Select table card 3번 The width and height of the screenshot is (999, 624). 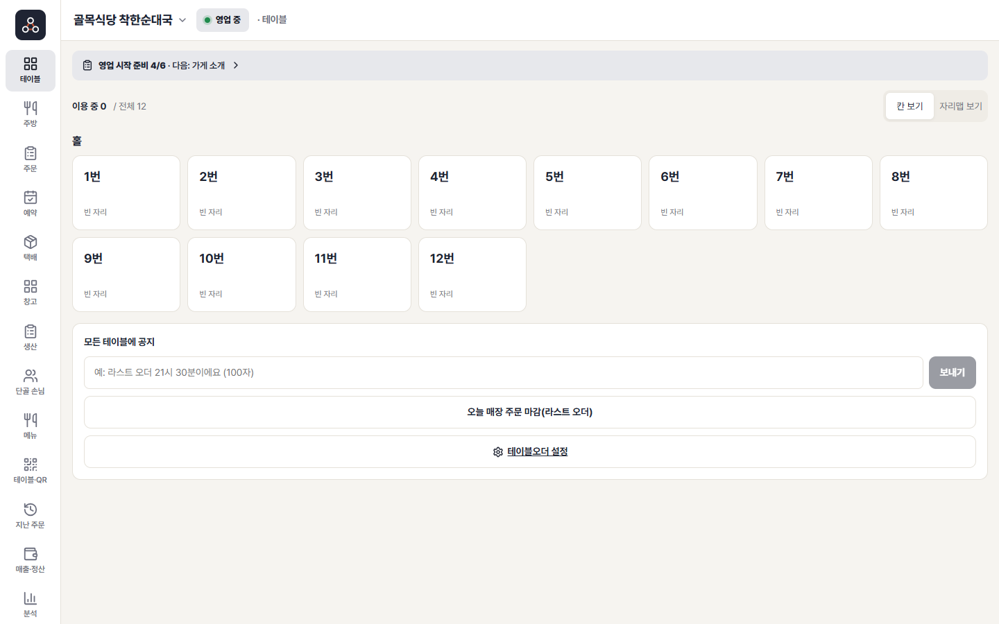[x=357, y=193]
